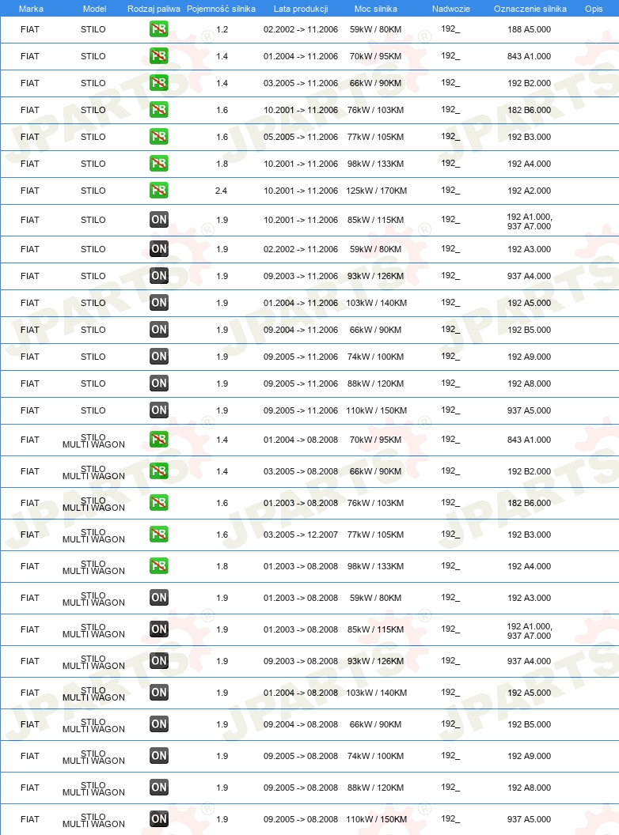The height and width of the screenshot is (835, 619).
Task: Click diesel icon for Stilo 937 A4.000
Action: (159, 276)
